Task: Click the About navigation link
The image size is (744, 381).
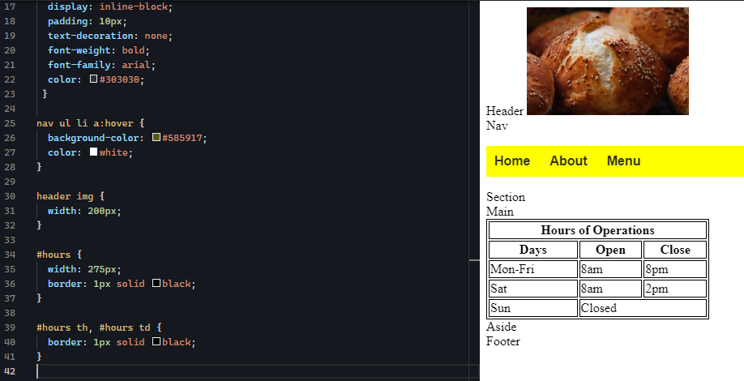Action: pyautogui.click(x=568, y=161)
